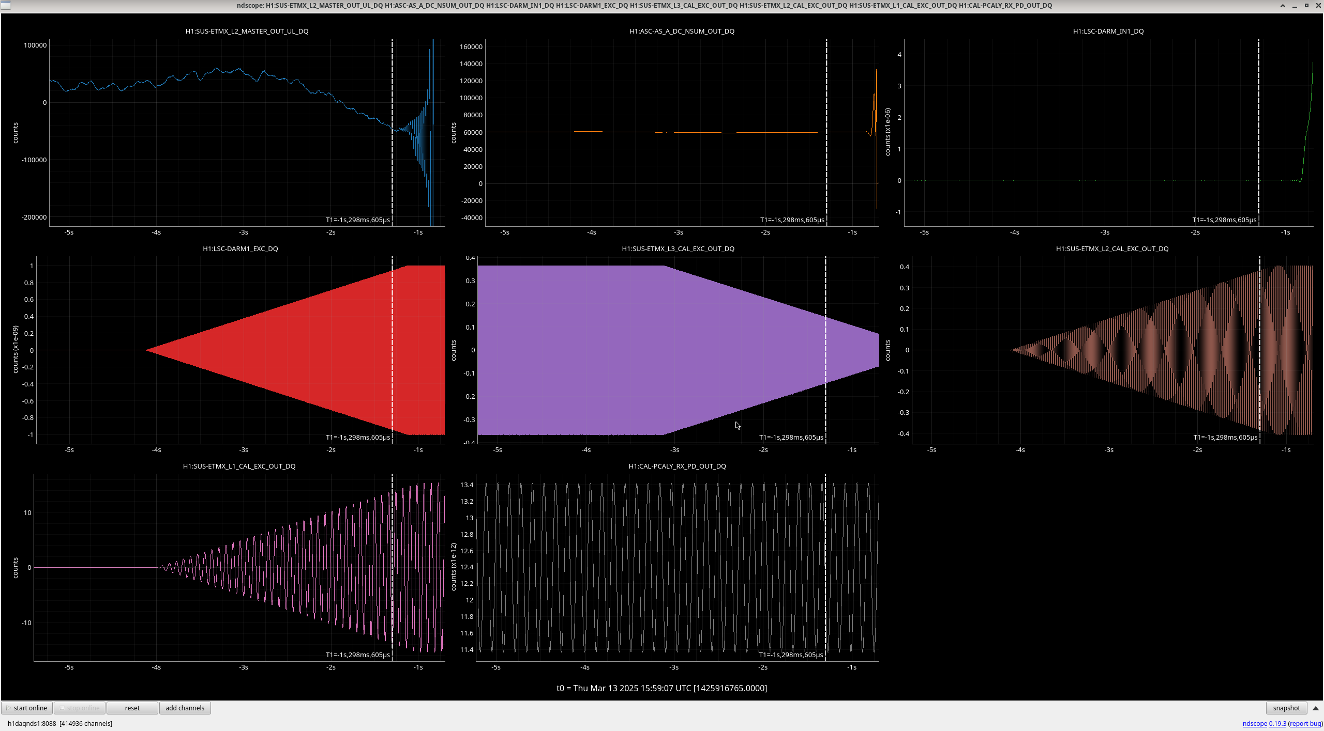Open the ndscope project link

(1255, 723)
